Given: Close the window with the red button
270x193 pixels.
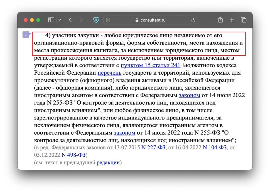Looking at the screenshot, I should click(x=26, y=20).
